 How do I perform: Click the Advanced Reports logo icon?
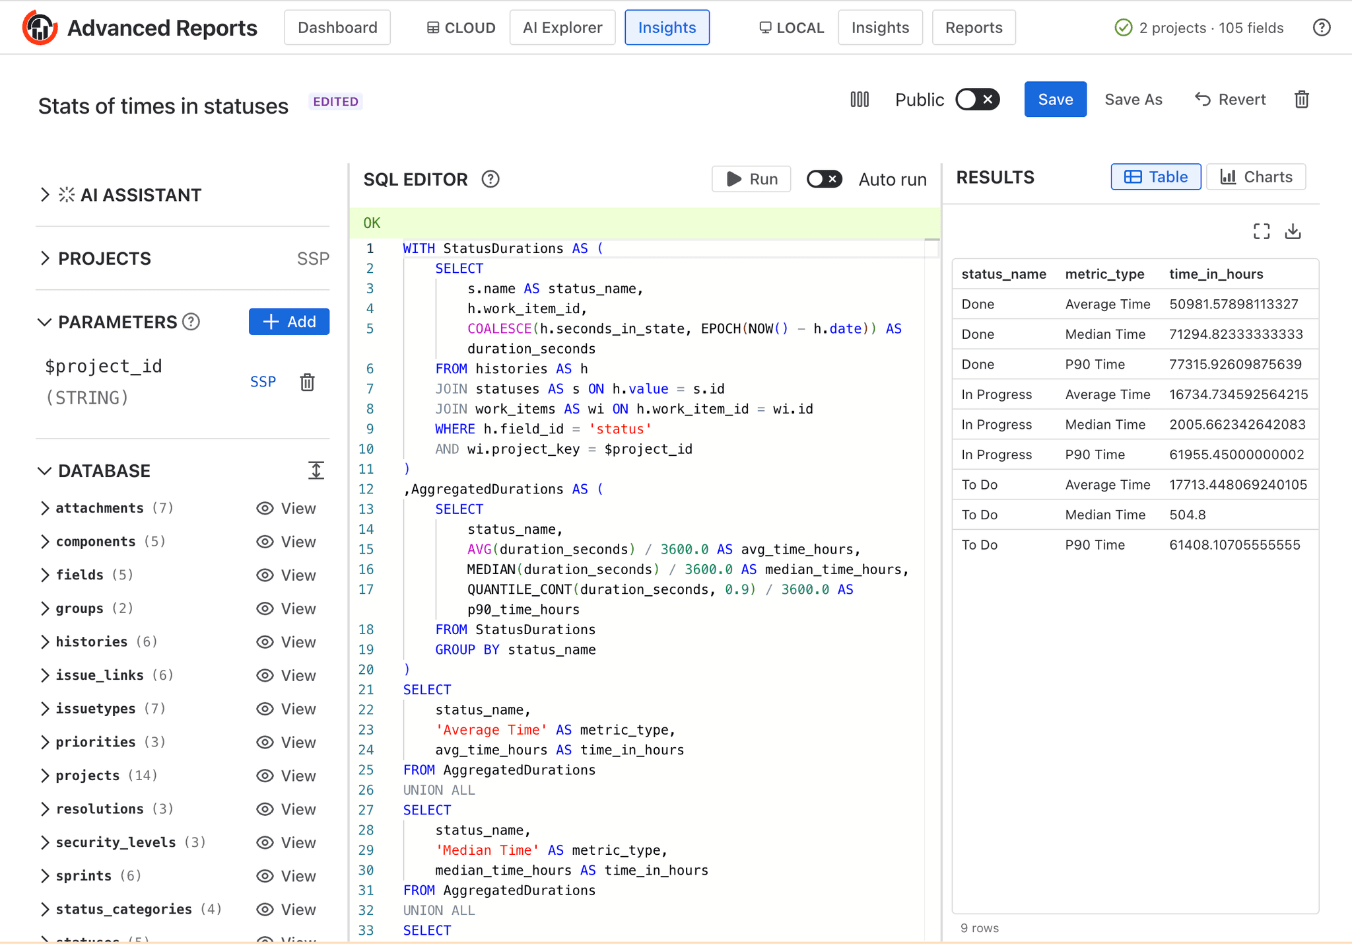click(40, 28)
